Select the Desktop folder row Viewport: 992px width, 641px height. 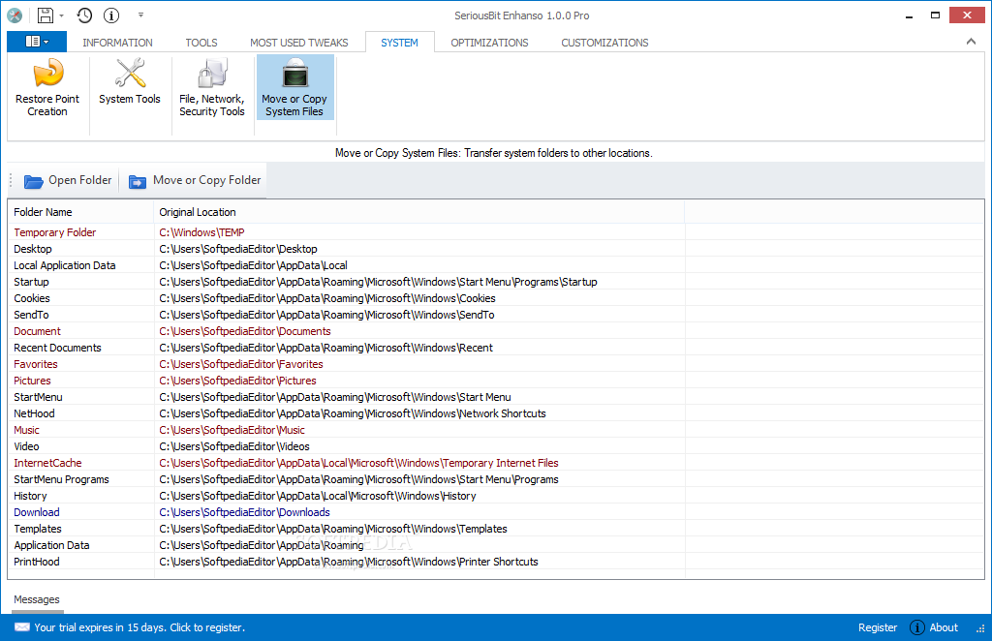click(x=495, y=249)
